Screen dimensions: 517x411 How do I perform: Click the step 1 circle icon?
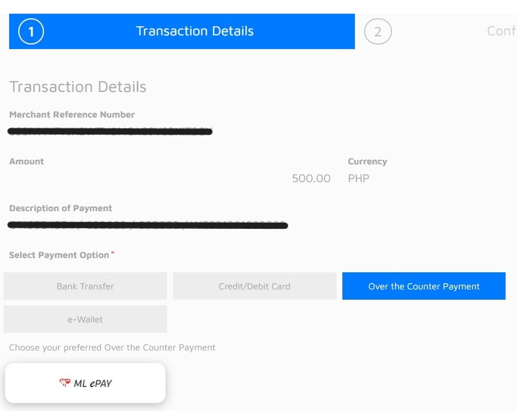(x=31, y=31)
